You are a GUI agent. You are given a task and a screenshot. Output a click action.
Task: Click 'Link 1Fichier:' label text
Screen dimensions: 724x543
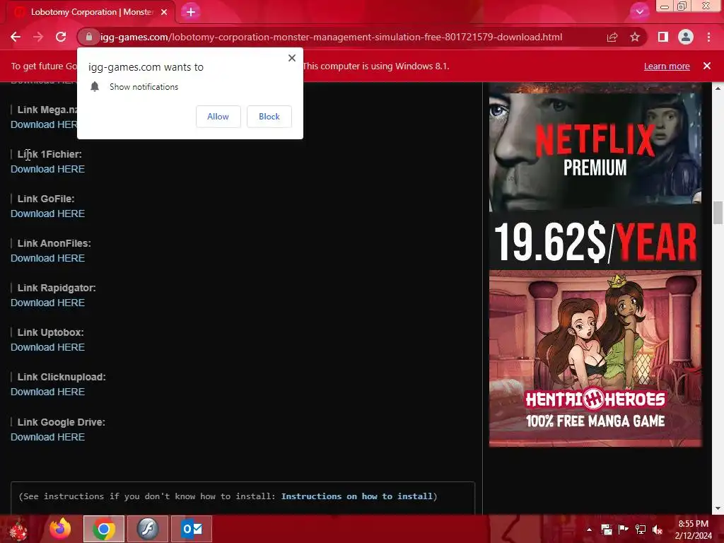pyautogui.click(x=49, y=154)
